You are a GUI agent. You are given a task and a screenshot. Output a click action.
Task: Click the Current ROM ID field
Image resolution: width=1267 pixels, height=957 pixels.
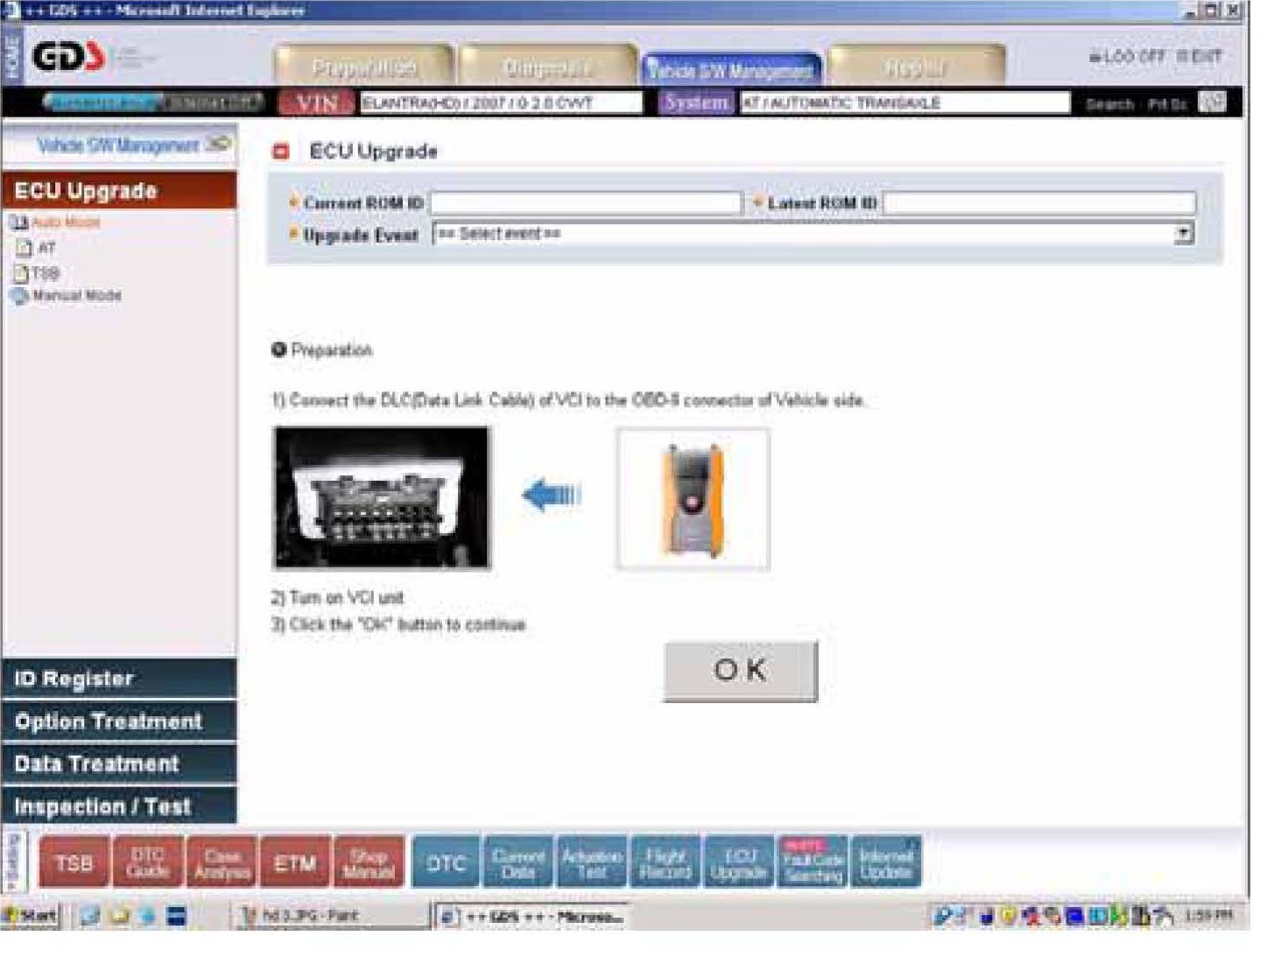[x=586, y=203]
